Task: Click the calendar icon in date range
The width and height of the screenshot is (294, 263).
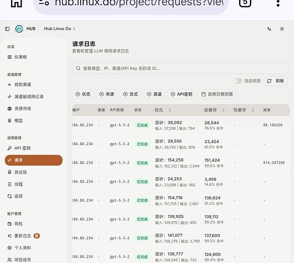Action: click(203, 94)
